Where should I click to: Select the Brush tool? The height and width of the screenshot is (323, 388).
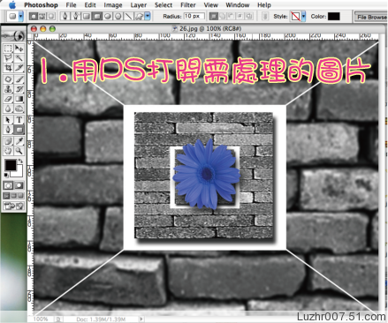coord(19,79)
